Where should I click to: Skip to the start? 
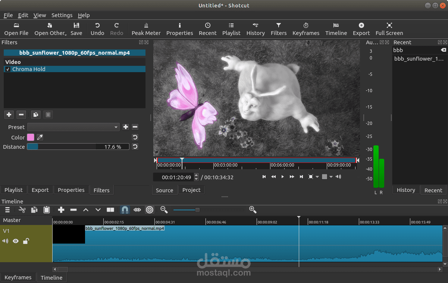coord(264,177)
